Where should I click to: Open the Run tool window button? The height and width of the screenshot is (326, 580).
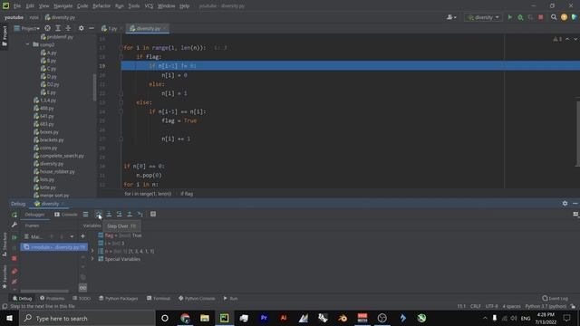pos(230,298)
